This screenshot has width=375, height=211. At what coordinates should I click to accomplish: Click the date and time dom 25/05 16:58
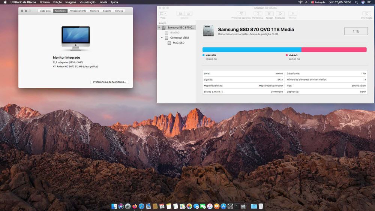[340, 2]
